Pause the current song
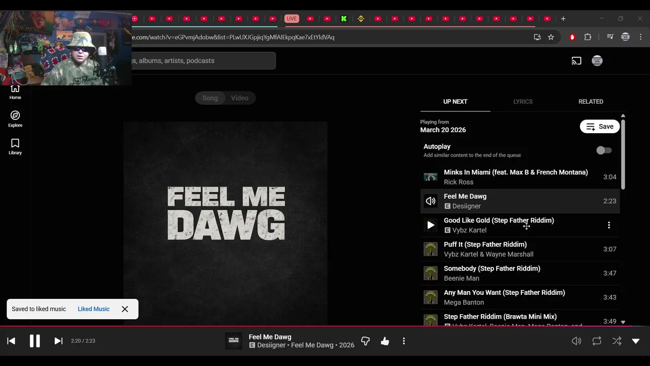The width and height of the screenshot is (650, 366). (35, 341)
